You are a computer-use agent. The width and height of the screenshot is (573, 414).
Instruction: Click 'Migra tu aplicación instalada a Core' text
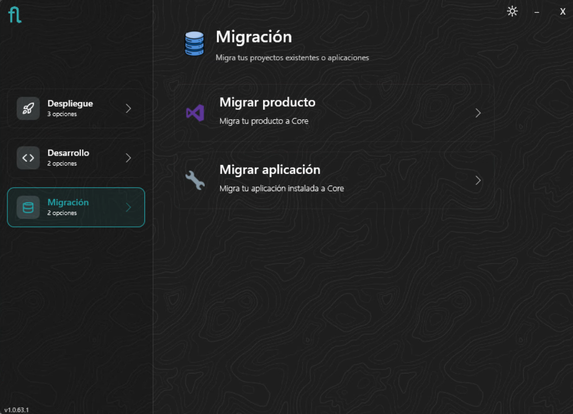(x=282, y=189)
